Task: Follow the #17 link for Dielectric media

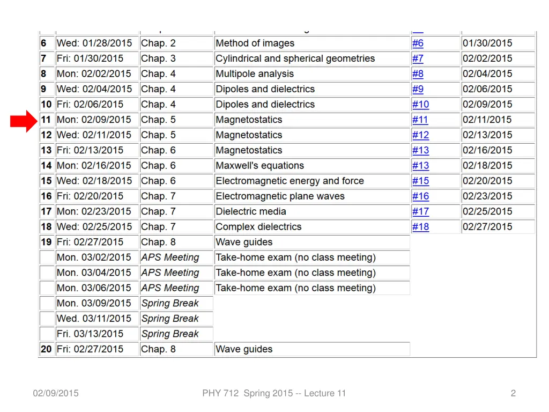Action: [x=420, y=212]
